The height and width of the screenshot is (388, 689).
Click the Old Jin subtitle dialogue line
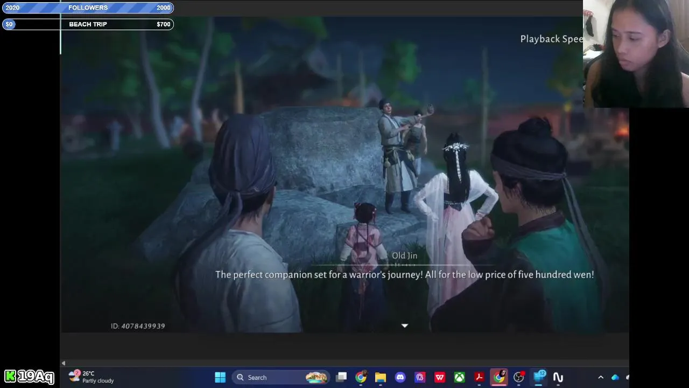click(405, 274)
